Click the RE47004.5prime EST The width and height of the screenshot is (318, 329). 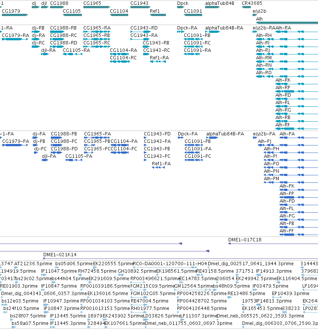(x=139, y=305)
